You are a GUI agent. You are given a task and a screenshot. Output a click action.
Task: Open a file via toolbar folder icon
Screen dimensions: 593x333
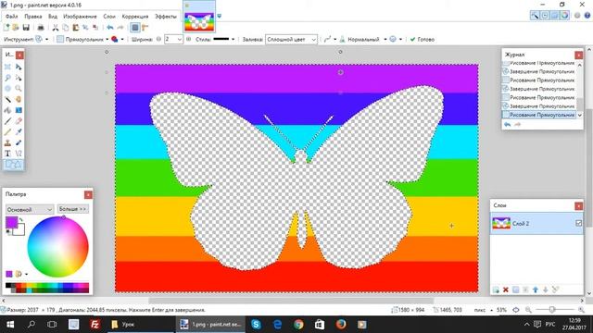[16, 28]
